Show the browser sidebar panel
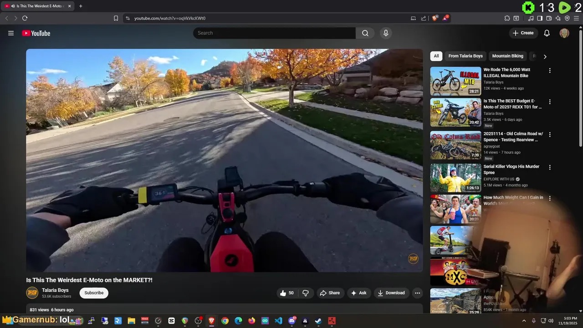The width and height of the screenshot is (583, 328). pos(540,18)
